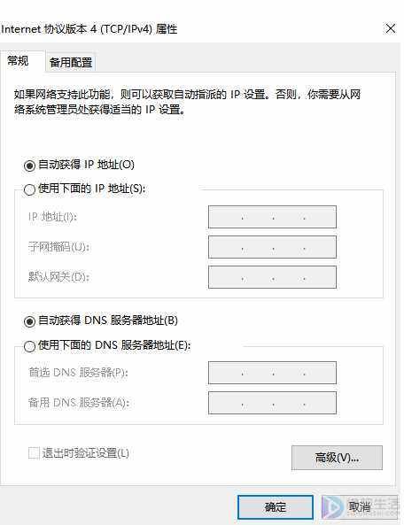404x525 pixels.
Task: Click the 默认网关 input field
Action: point(272,277)
